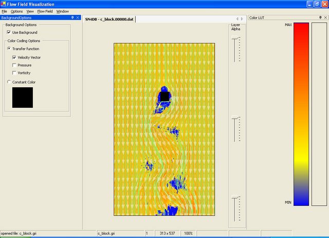Close the Color LUT panel
The width and height of the screenshot is (329, 238).
pos(325,17)
